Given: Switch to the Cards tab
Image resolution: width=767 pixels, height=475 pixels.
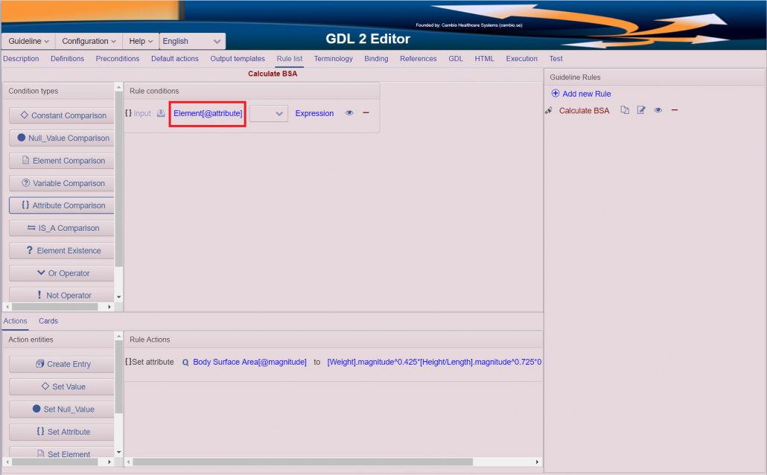Looking at the screenshot, I should (48, 321).
